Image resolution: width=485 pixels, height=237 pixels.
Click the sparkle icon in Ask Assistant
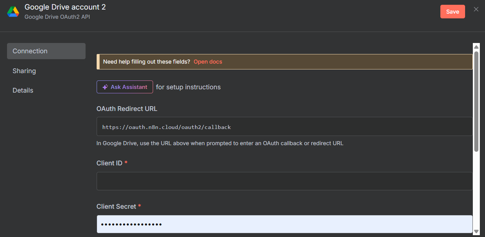coord(105,87)
